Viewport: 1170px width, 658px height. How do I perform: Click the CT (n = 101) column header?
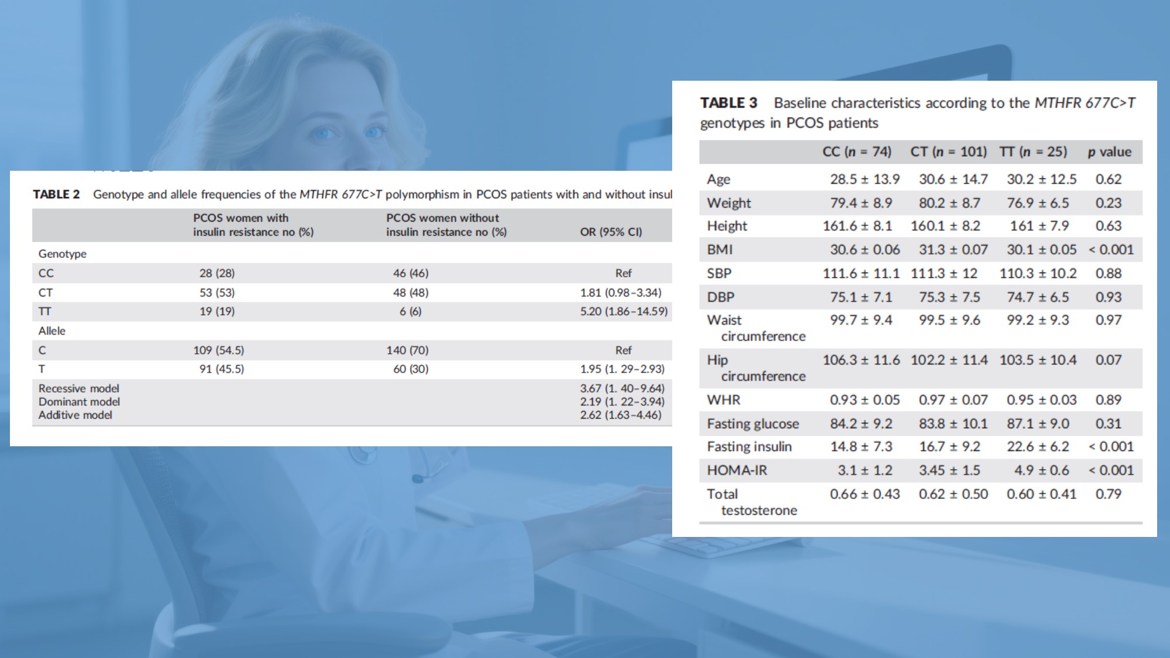[948, 152]
